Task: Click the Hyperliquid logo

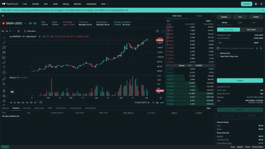Action: click(x=10, y=4)
